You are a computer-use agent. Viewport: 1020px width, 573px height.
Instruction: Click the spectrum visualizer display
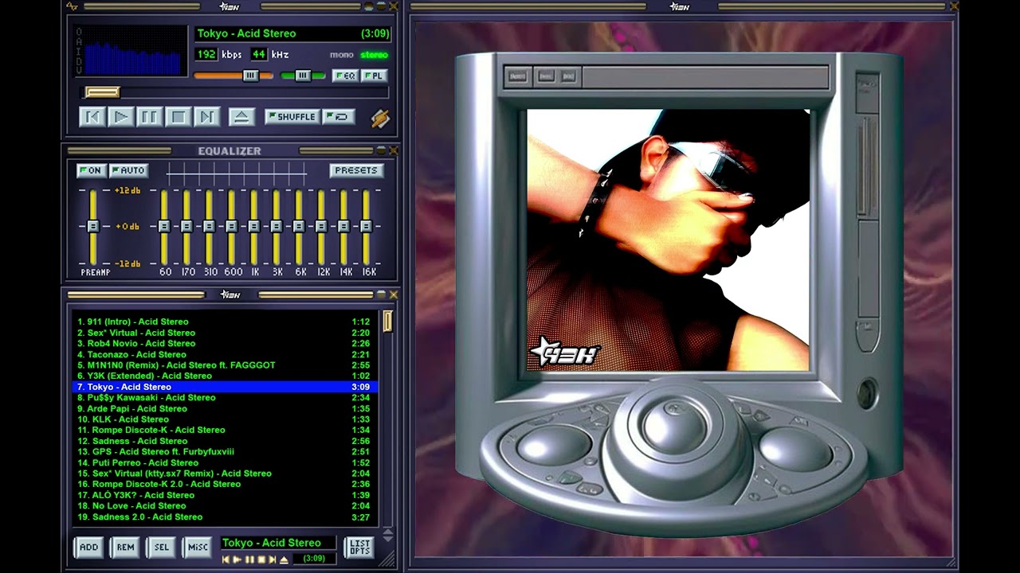[x=134, y=52]
